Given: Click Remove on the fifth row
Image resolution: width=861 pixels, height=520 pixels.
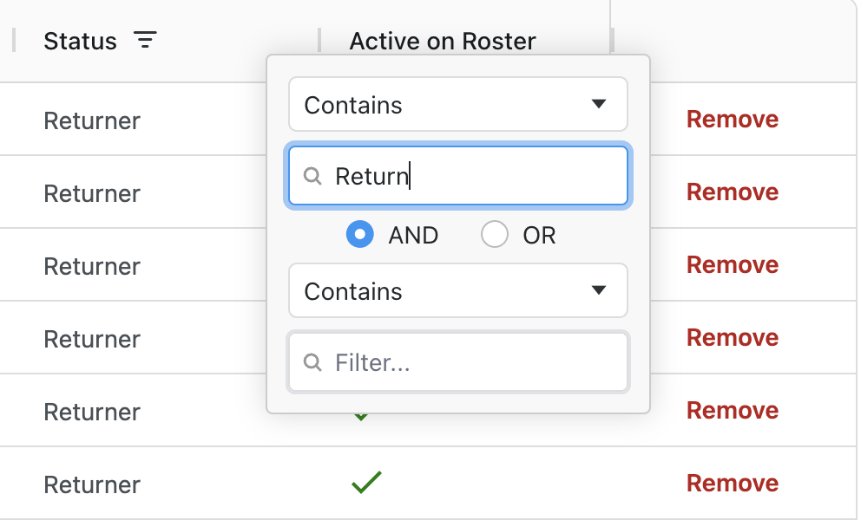Looking at the screenshot, I should (x=732, y=411).
